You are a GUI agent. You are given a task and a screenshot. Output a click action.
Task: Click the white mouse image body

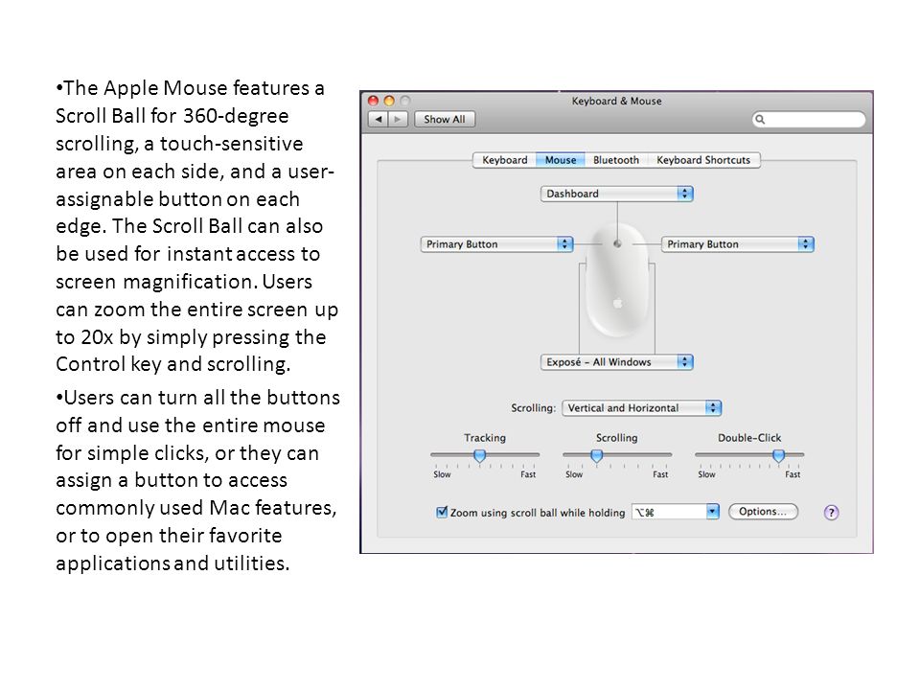[x=617, y=280]
